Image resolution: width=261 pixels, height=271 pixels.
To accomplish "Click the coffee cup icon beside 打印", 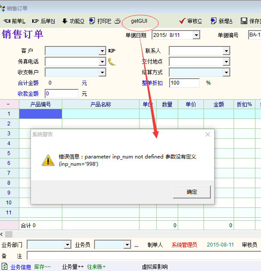I will pyautogui.click(x=117, y=21).
